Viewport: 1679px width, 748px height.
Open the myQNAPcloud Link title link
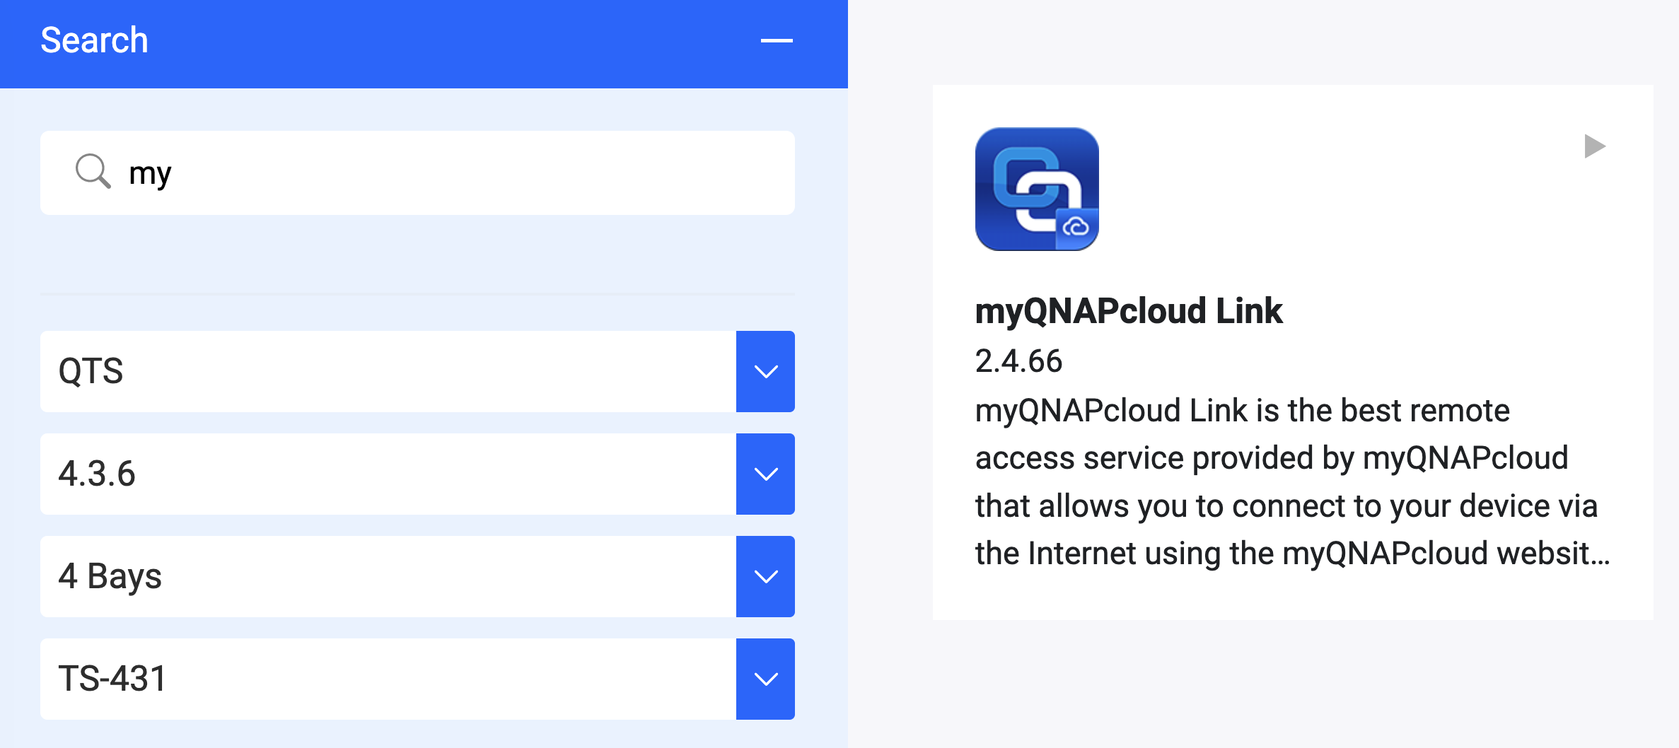pyautogui.click(x=1128, y=311)
